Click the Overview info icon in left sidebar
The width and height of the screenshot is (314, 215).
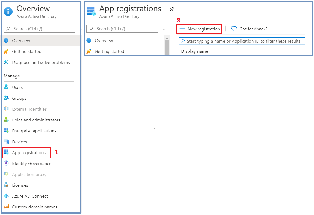pyautogui.click(x=6, y=40)
